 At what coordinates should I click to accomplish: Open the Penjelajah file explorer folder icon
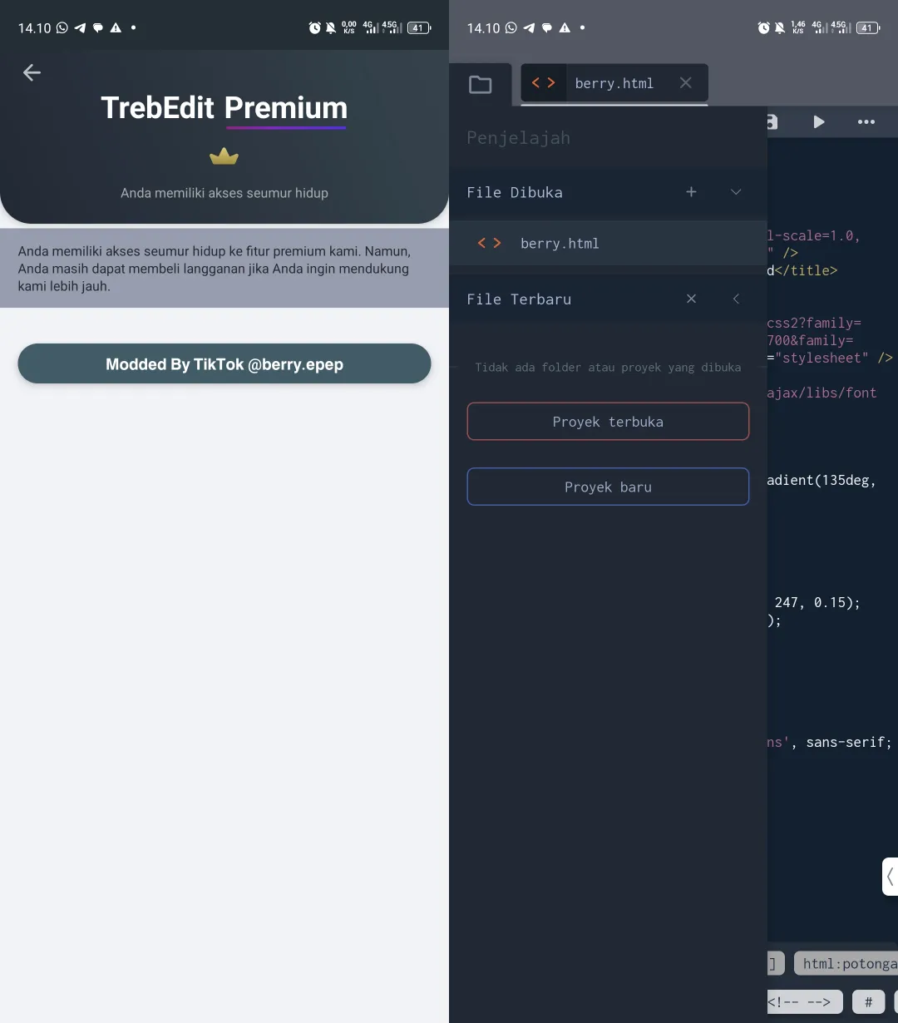pos(481,83)
